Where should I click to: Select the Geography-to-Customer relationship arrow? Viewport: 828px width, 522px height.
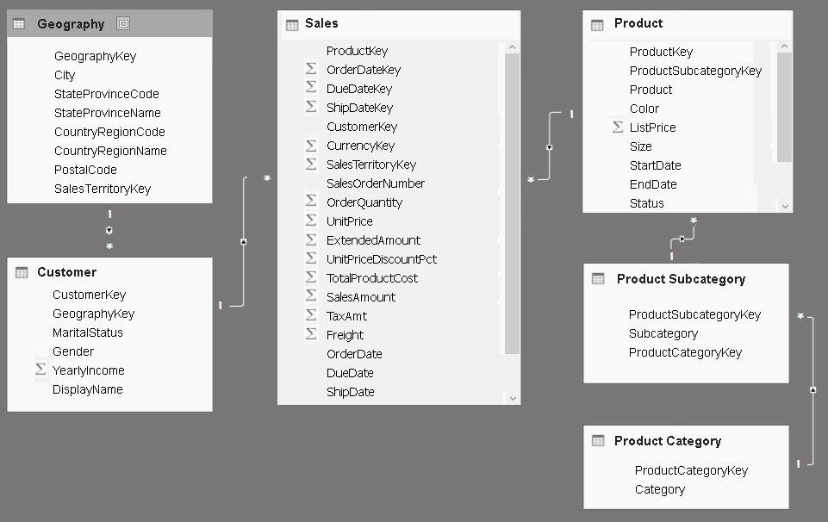tap(109, 230)
